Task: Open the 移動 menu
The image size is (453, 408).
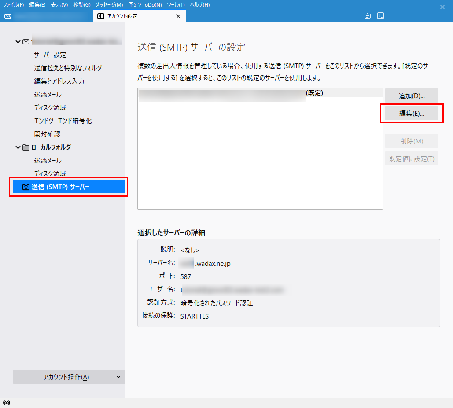Action: [x=82, y=5]
